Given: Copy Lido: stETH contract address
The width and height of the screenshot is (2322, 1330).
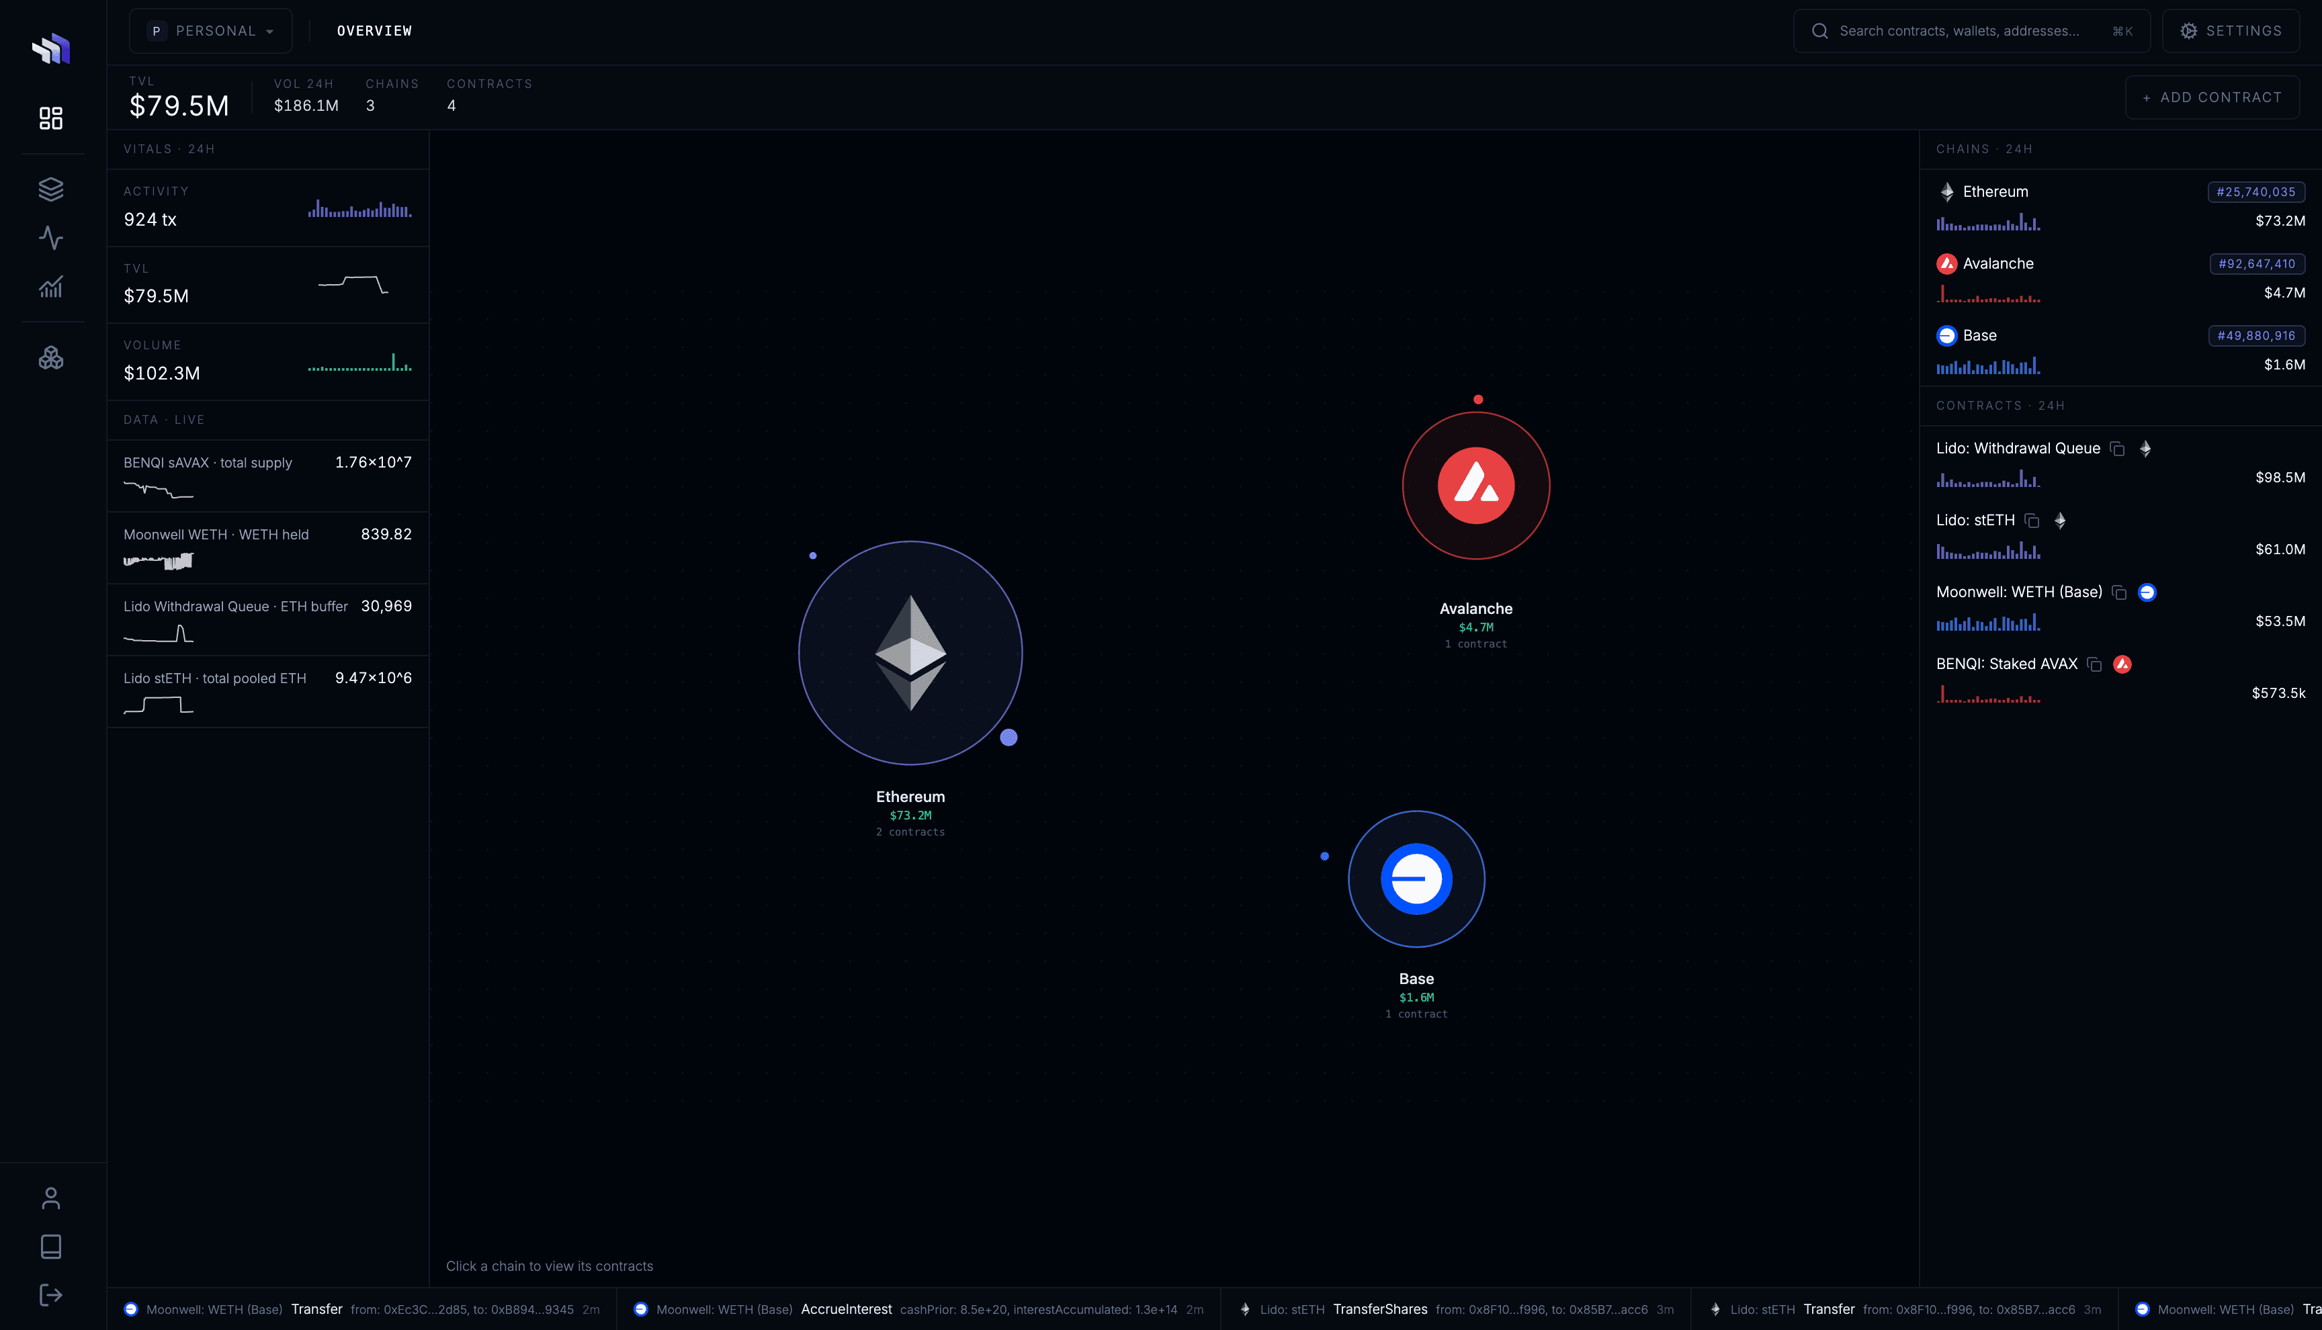Looking at the screenshot, I should point(2032,521).
